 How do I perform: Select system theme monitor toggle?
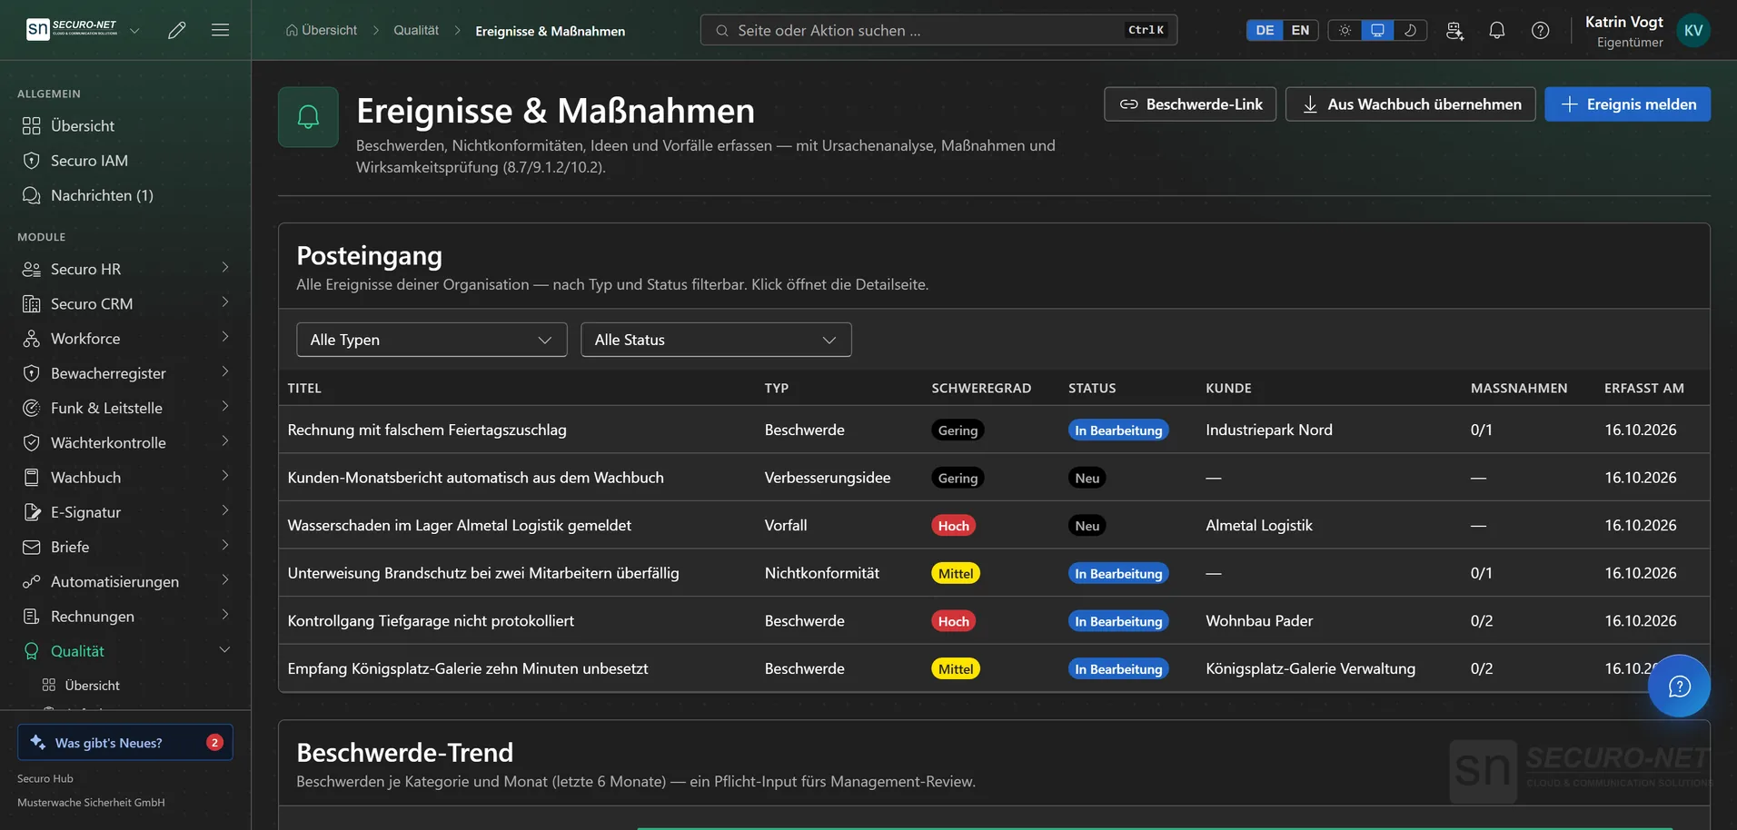[1377, 30]
